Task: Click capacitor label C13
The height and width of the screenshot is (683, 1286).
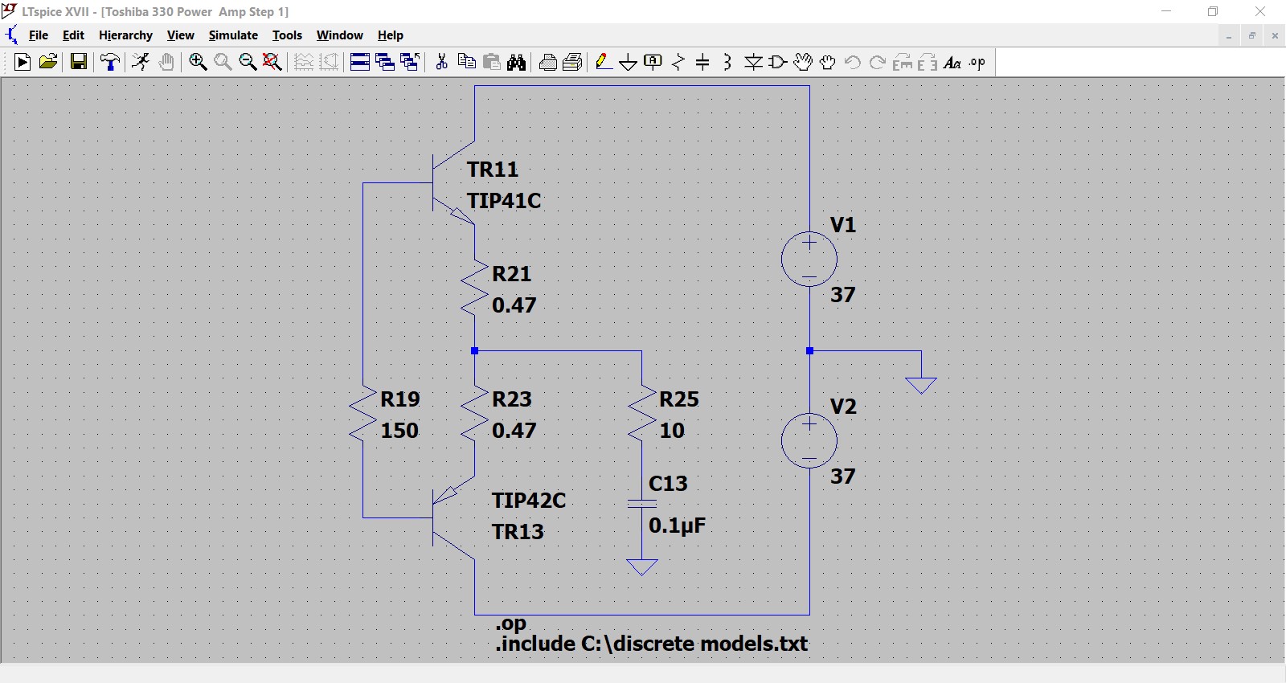Action: point(668,484)
